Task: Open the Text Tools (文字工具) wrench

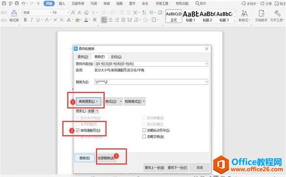Action: (x=278, y=13)
